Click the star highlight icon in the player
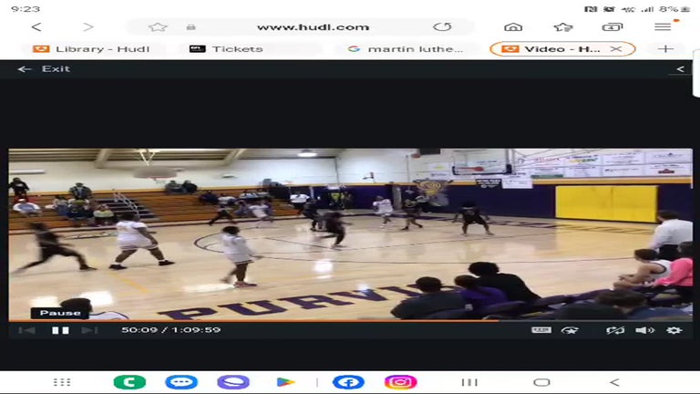Viewport: 700px width, 394px height. pyautogui.click(x=570, y=330)
